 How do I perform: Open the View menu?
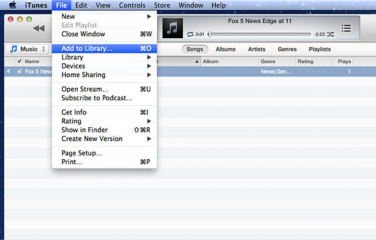(x=103, y=5)
